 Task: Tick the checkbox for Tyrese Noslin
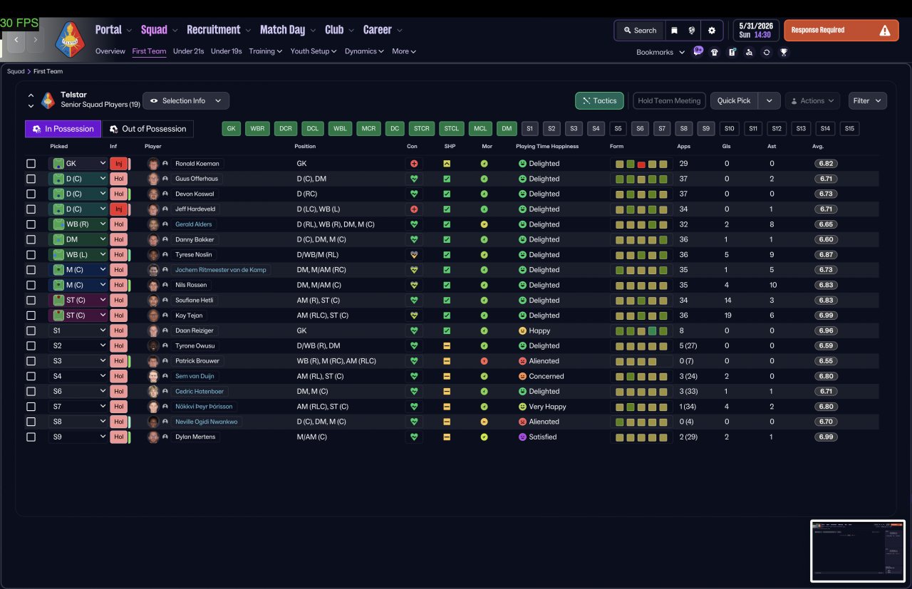(31, 255)
